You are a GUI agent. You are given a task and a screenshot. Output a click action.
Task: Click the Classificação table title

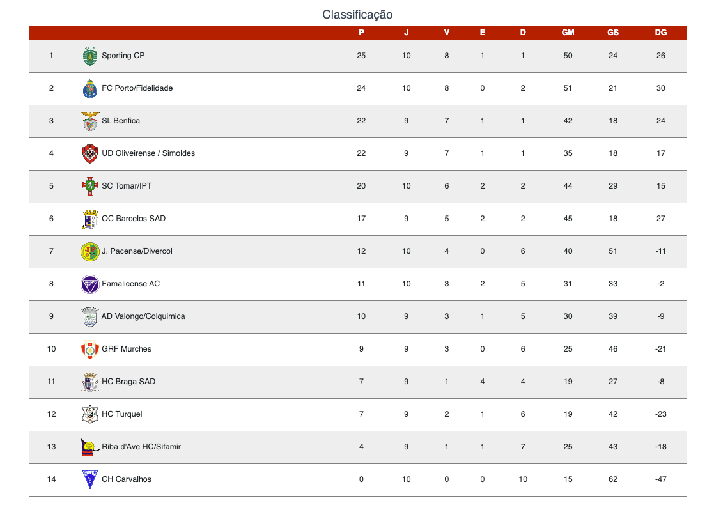click(x=357, y=15)
